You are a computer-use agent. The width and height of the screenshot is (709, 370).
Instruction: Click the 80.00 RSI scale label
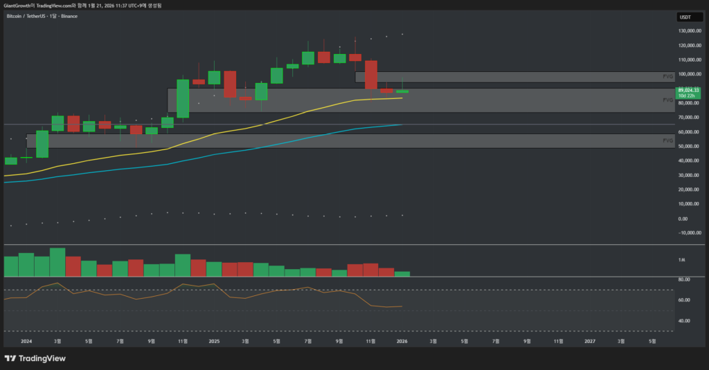coord(684,279)
